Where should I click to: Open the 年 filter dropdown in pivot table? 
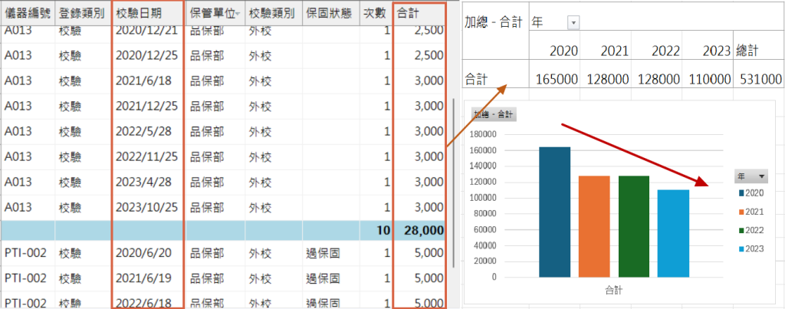[x=572, y=23]
